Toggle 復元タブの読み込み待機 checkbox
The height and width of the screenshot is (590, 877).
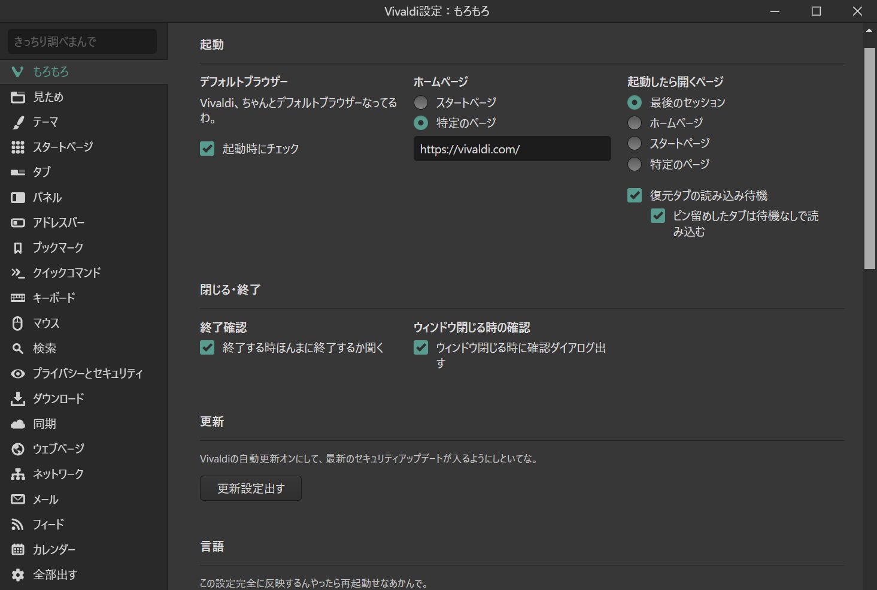pyautogui.click(x=635, y=195)
